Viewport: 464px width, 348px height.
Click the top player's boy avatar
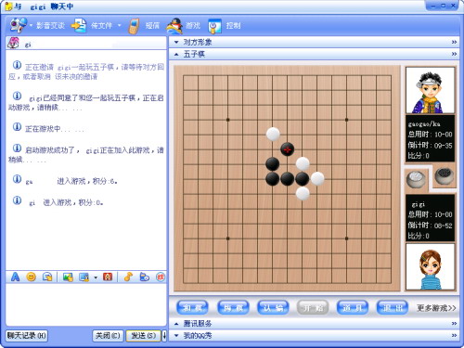[430, 90]
